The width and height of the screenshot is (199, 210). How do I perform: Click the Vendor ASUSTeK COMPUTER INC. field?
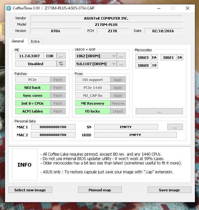tap(106, 18)
